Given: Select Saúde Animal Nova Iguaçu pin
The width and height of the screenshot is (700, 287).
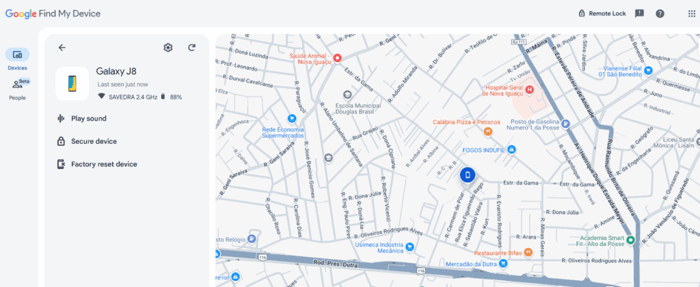Looking at the screenshot, I should click(x=338, y=57).
